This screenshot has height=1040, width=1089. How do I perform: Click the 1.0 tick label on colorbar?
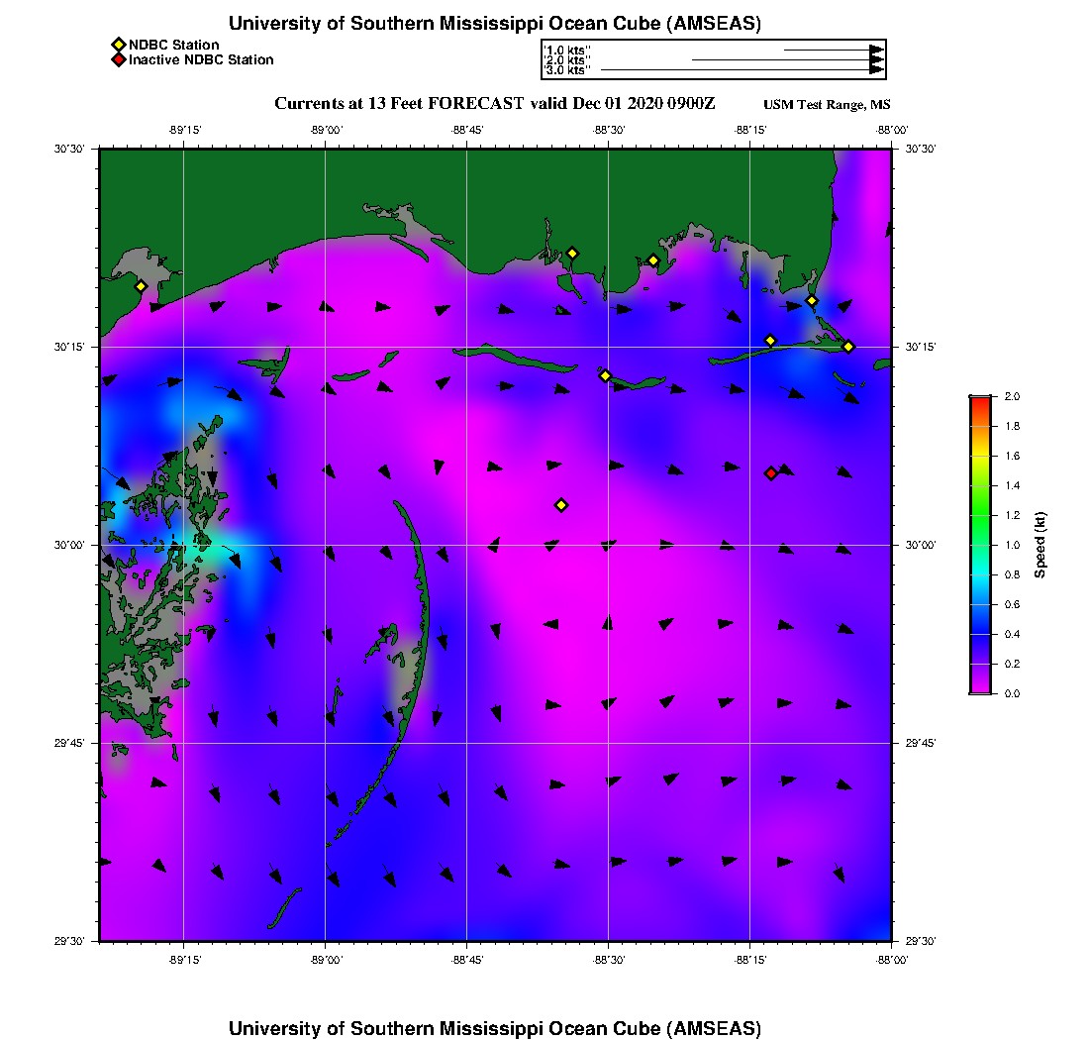(x=1011, y=545)
